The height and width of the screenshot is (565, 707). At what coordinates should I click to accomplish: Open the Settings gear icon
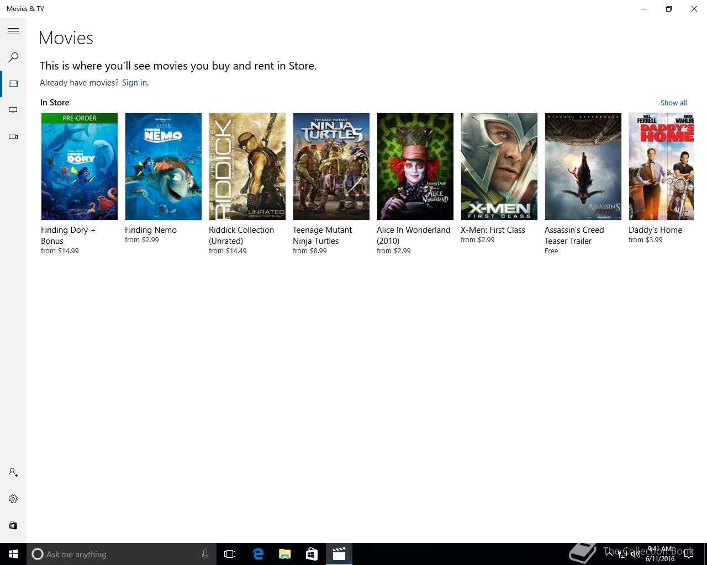tap(13, 499)
